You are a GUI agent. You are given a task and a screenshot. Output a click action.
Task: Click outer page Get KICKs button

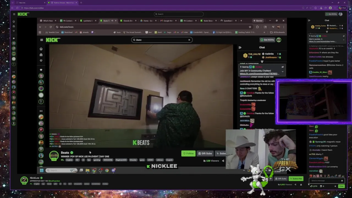[x=331, y=14]
